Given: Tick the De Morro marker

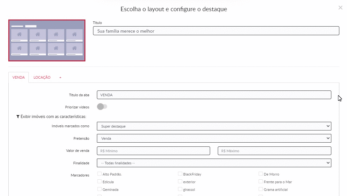Looking at the screenshot, I should tap(261, 174).
